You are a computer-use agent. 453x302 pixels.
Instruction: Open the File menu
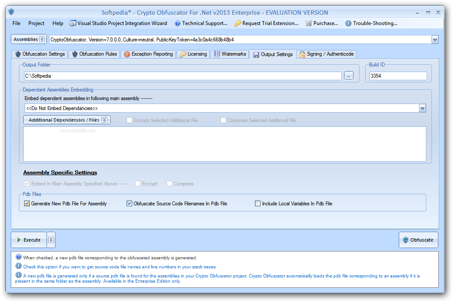point(16,23)
